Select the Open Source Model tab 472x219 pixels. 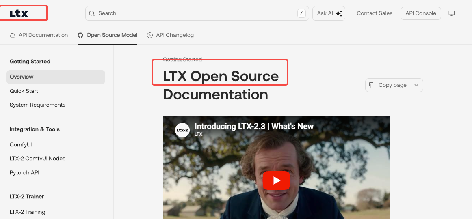coord(108,35)
